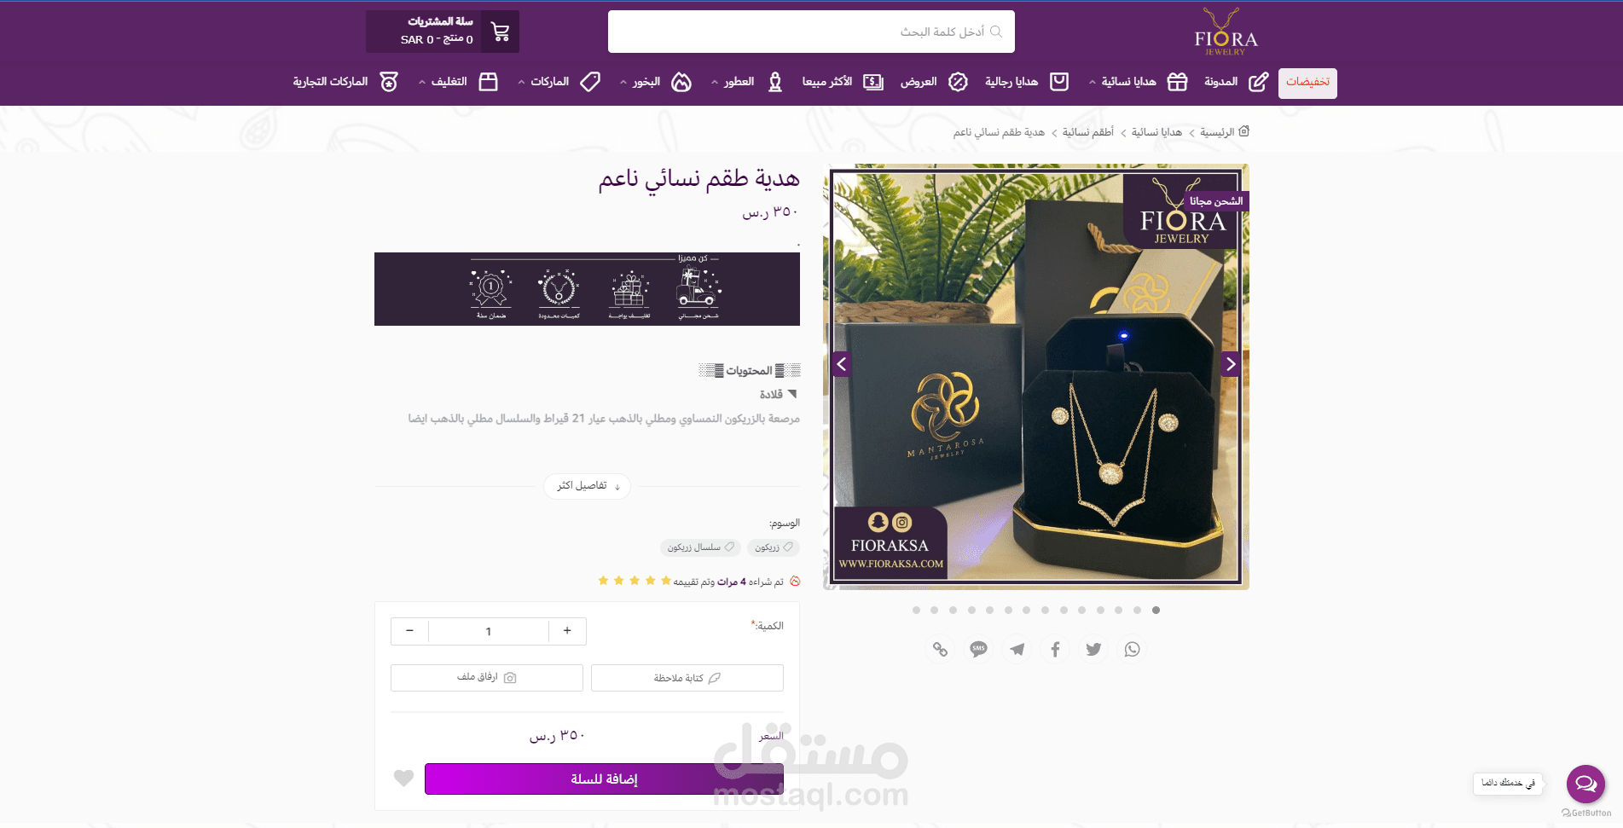The height and width of the screenshot is (828, 1623).
Task: Copy product link icon
Action: coord(940,650)
